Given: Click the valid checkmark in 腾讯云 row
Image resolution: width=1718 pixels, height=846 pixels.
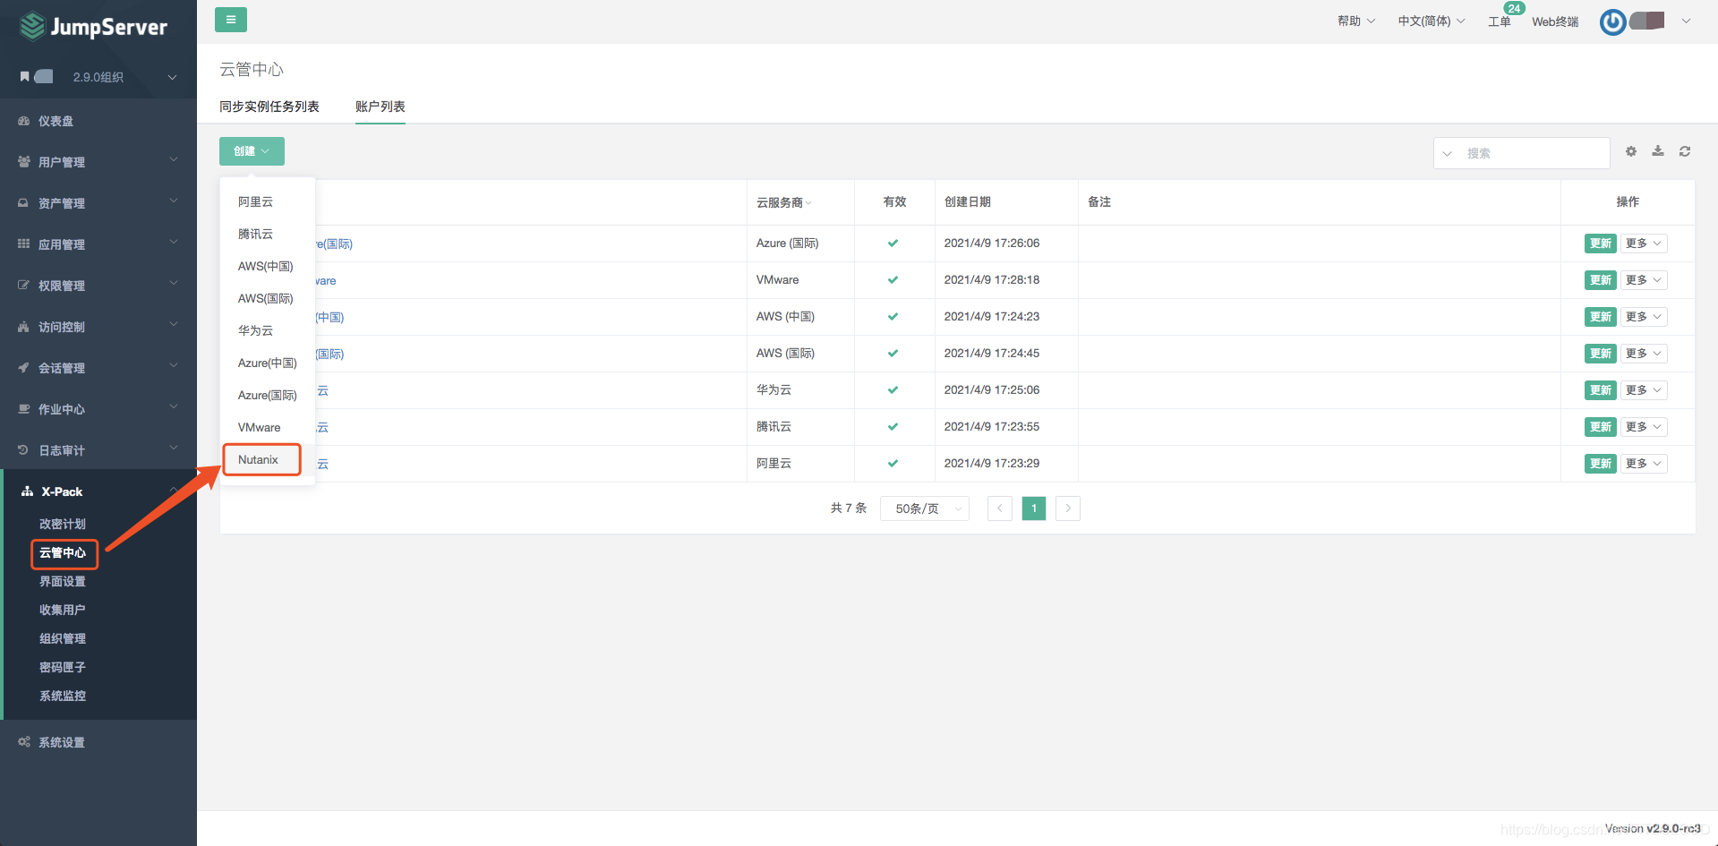Looking at the screenshot, I should pyautogui.click(x=893, y=427).
